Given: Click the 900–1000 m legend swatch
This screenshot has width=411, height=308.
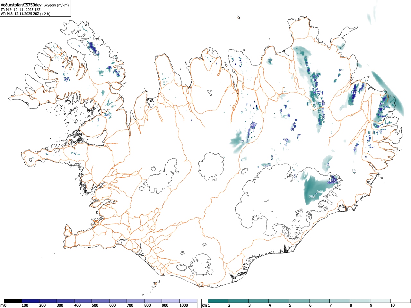Looking at the screenshot, I should tap(171, 301).
